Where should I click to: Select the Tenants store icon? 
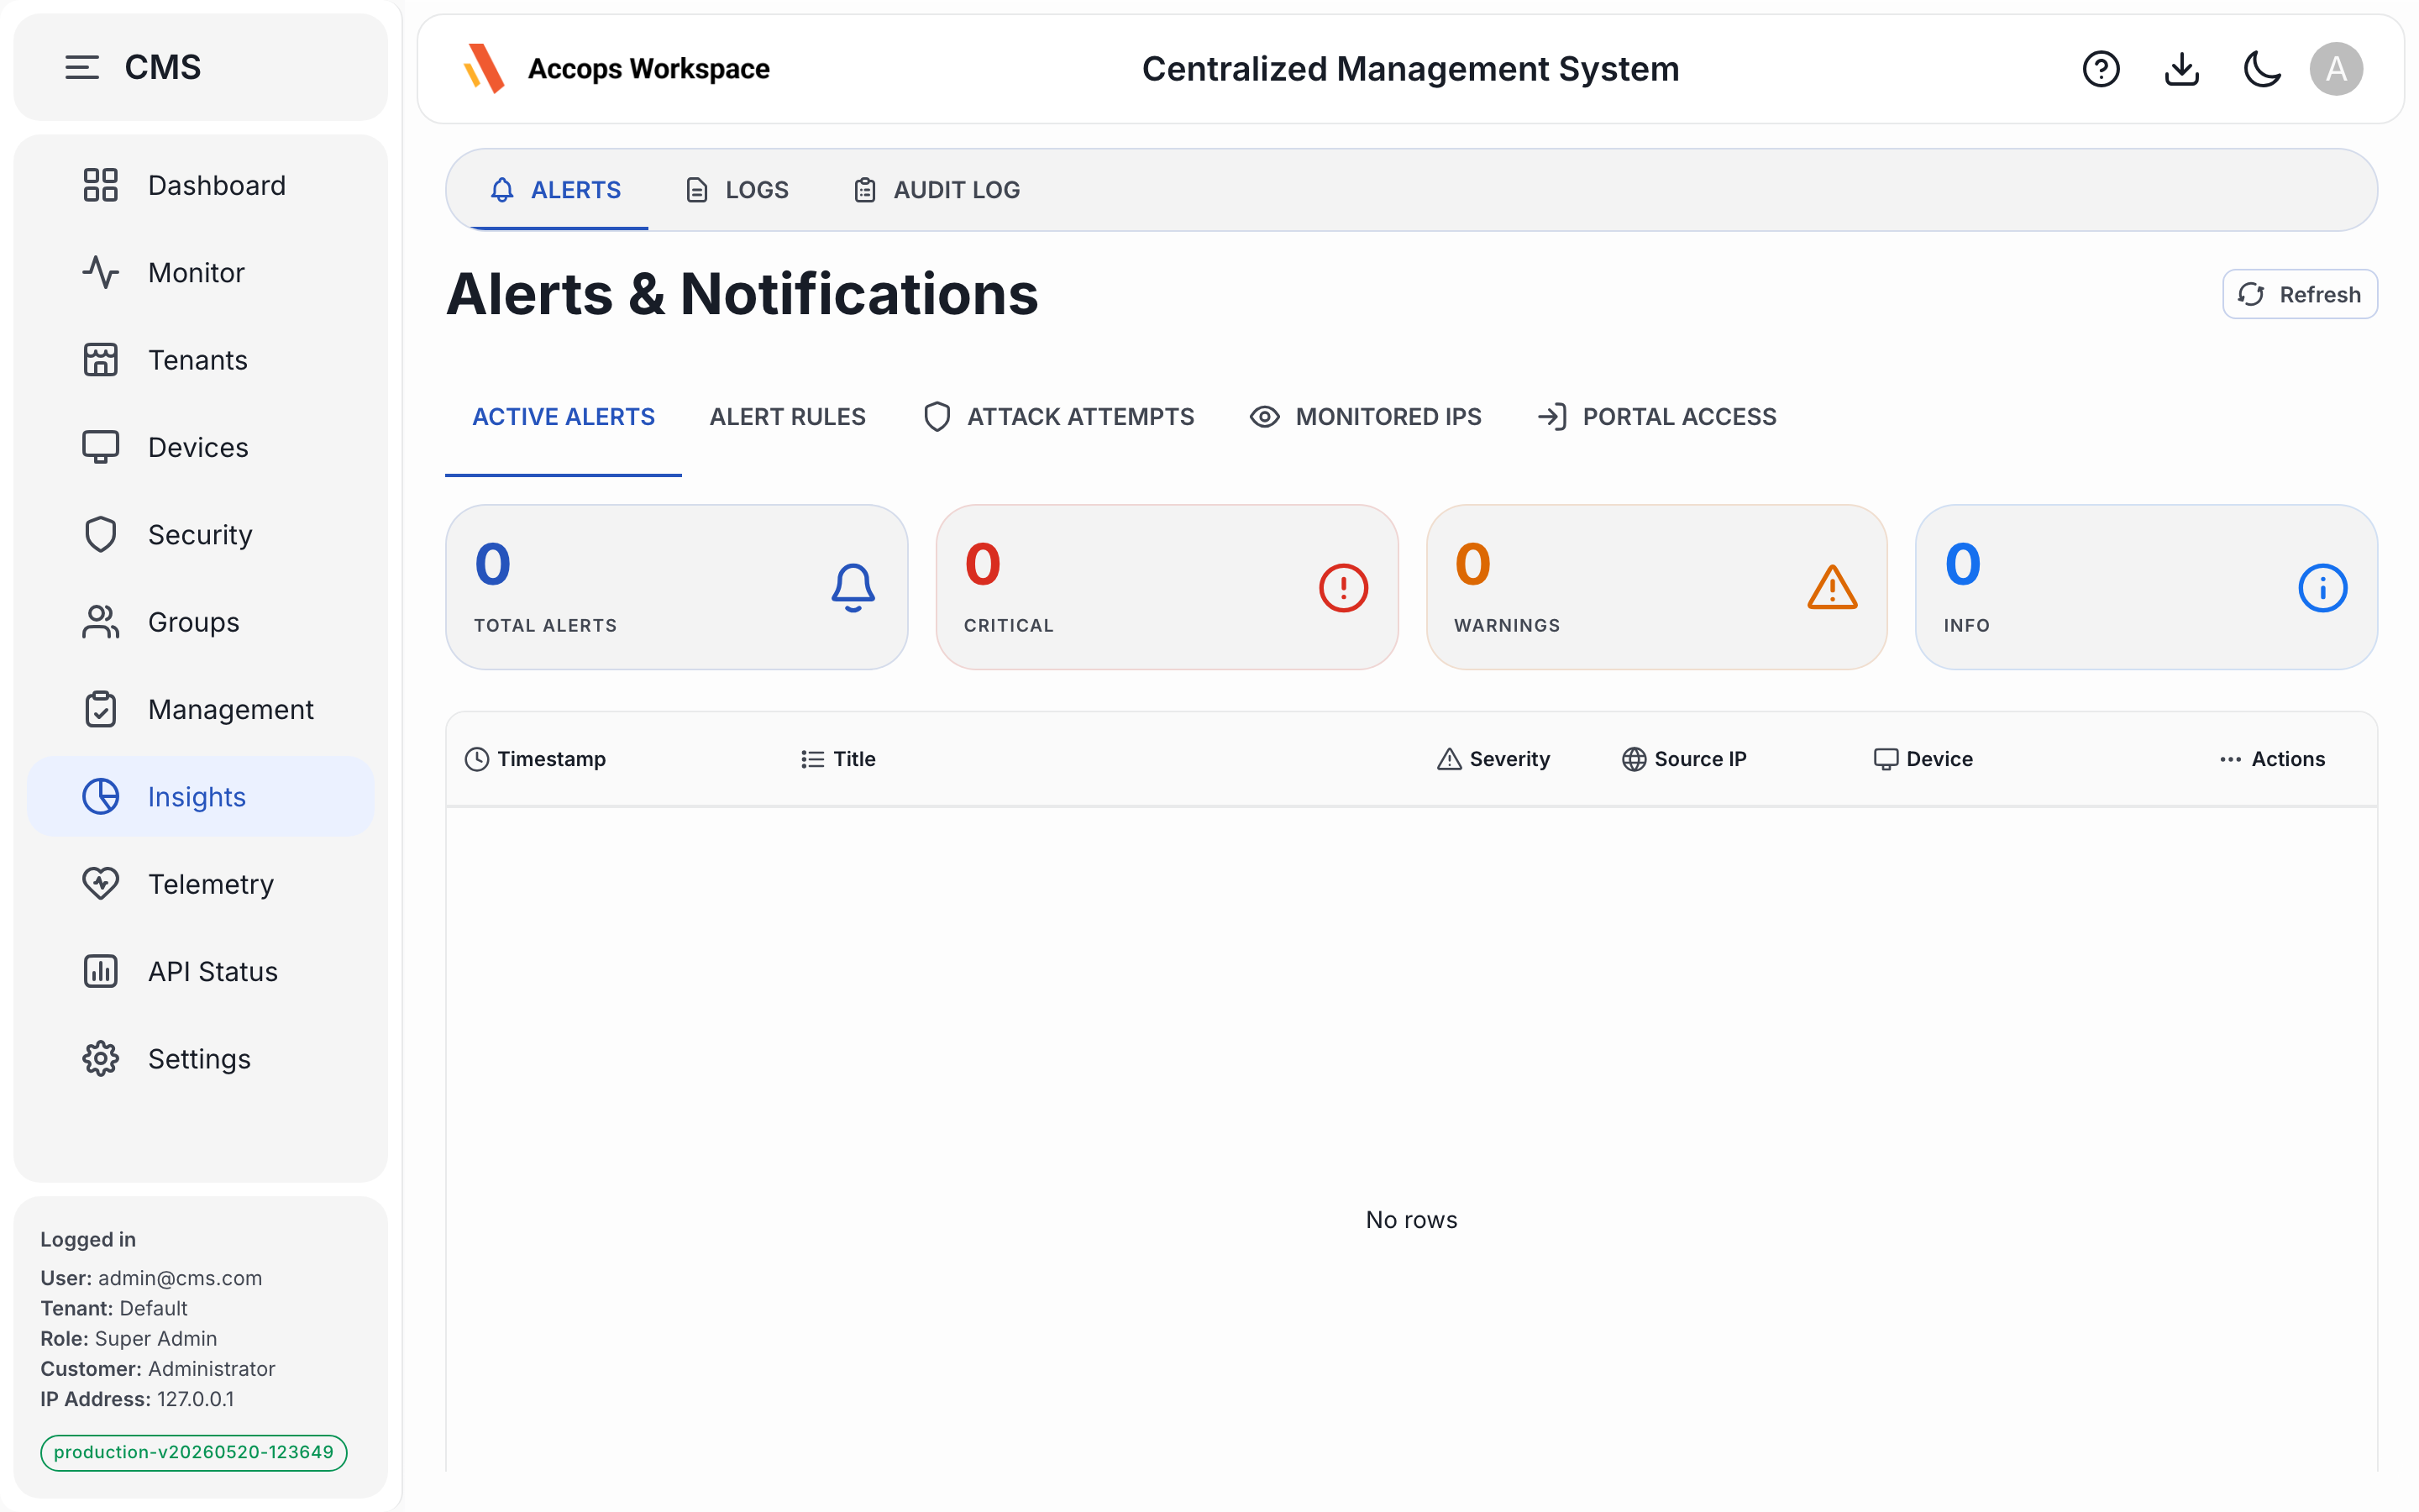coord(100,360)
